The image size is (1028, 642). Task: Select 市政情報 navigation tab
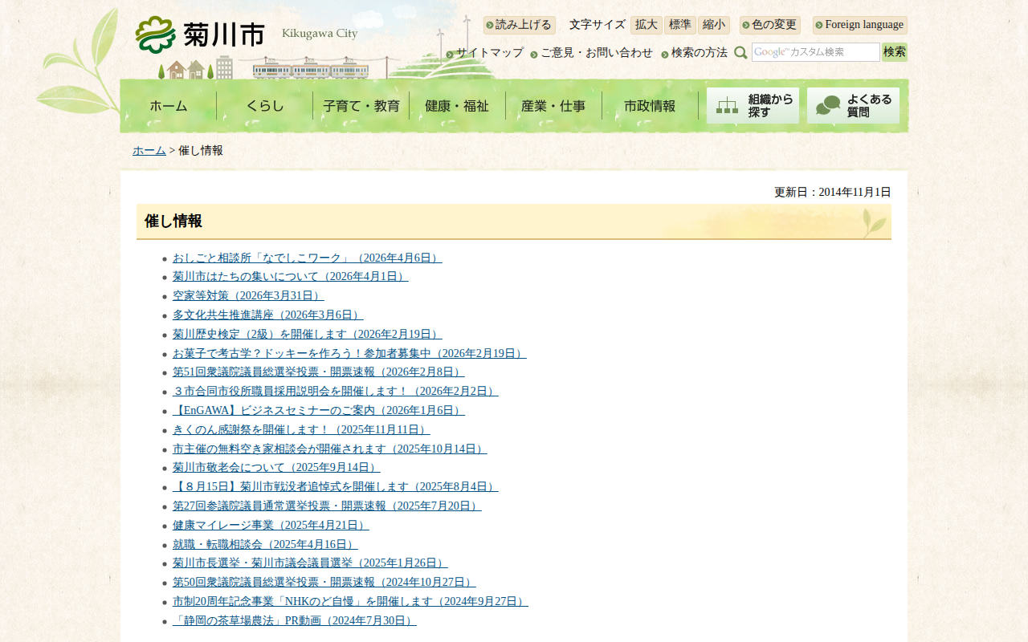(x=650, y=106)
